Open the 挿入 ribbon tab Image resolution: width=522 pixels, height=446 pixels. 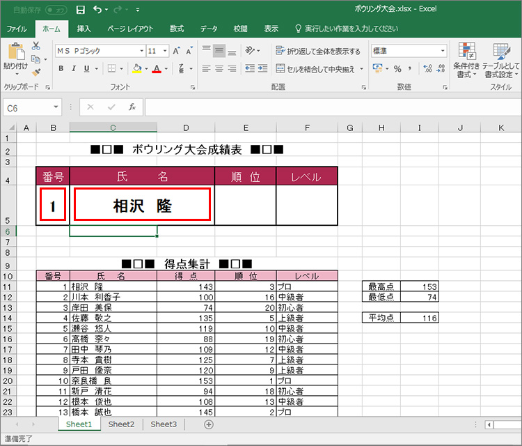[x=84, y=29]
